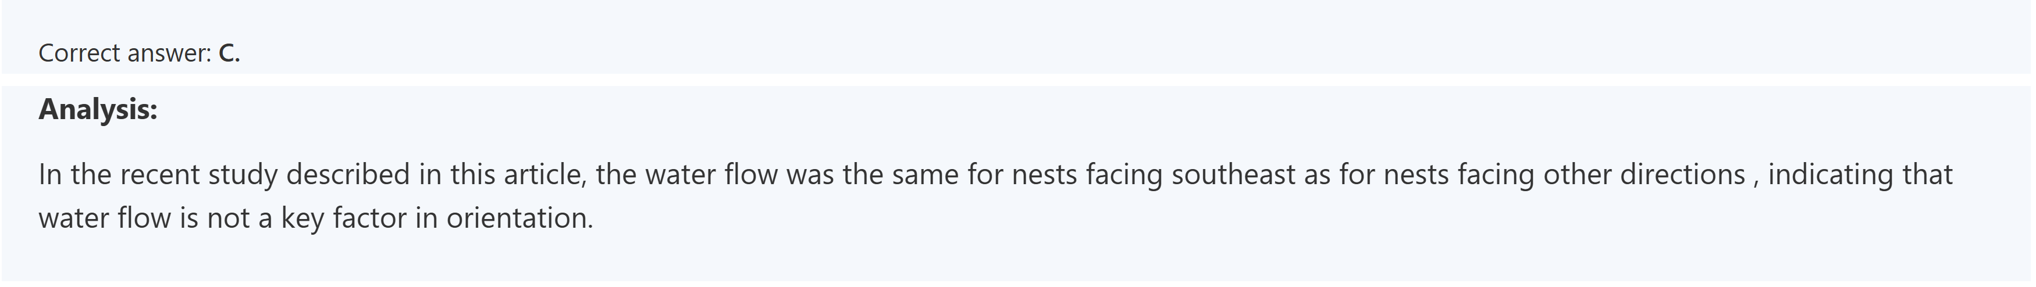This screenshot has width=2036, height=287.
Task: Click the bold "Analysis:" heading
Action: pyautogui.click(x=98, y=109)
